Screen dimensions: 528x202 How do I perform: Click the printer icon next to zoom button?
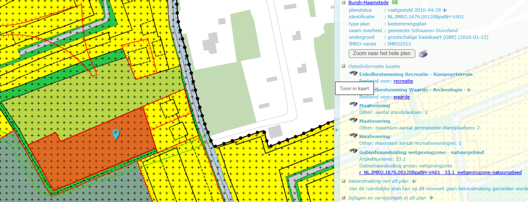click(423, 53)
